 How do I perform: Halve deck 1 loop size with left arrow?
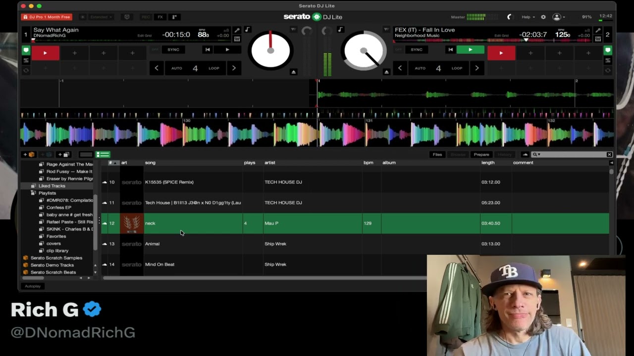157,68
